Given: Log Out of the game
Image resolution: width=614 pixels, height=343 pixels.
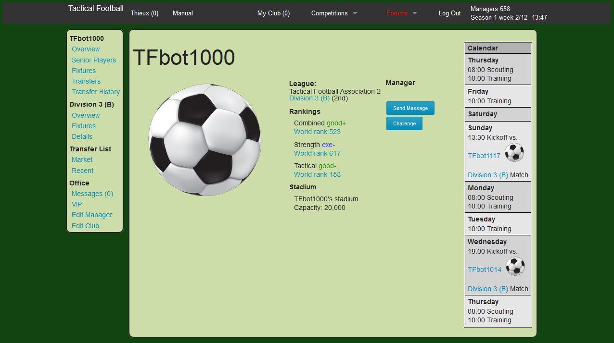Looking at the screenshot, I should tap(449, 13).
